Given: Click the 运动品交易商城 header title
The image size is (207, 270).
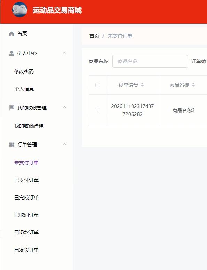Looking at the screenshot, I should pyautogui.click(x=57, y=10).
